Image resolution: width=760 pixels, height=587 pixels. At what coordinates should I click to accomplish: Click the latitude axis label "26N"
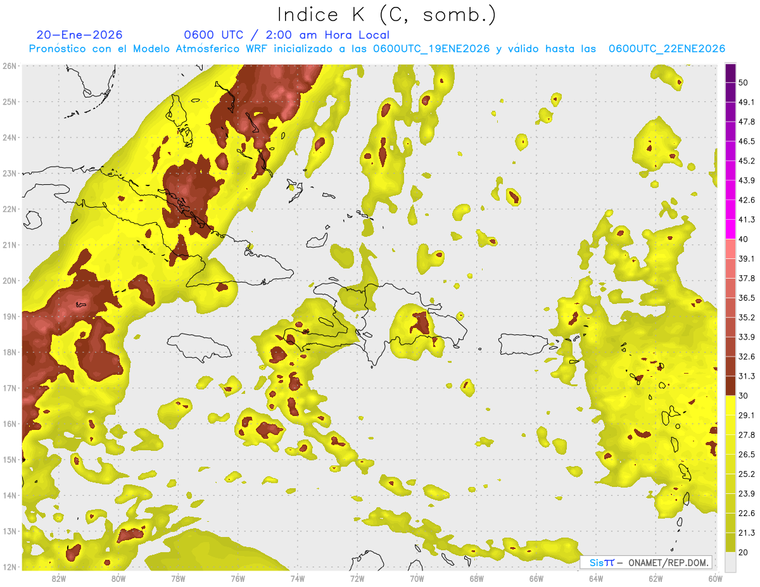coord(9,66)
